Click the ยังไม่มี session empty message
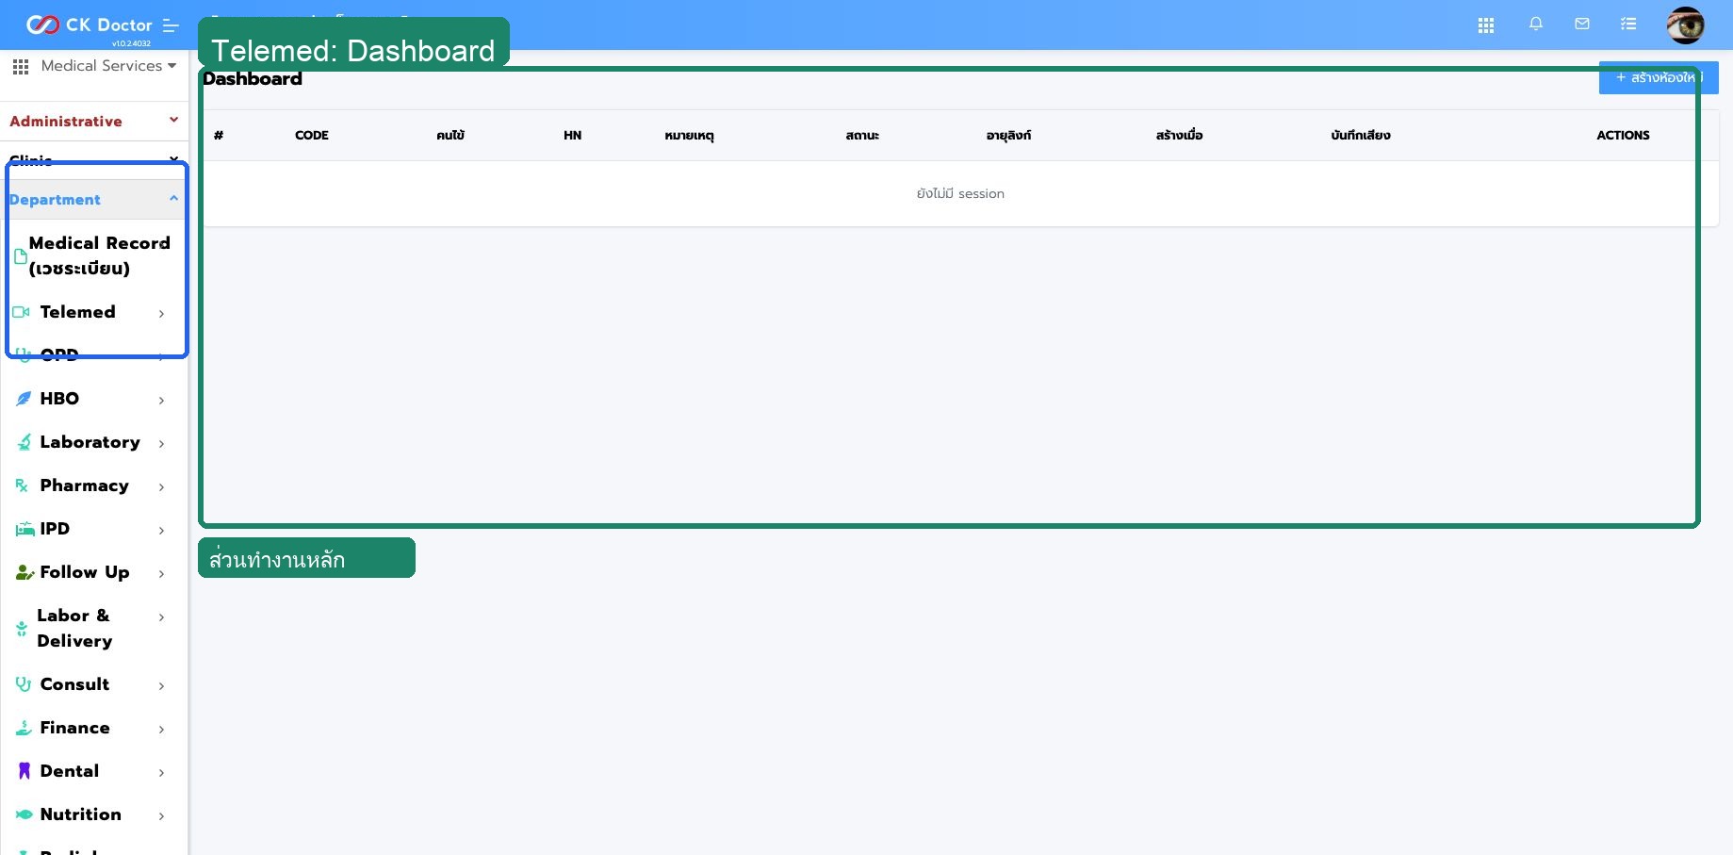The width and height of the screenshot is (1733, 855). pyautogui.click(x=960, y=193)
